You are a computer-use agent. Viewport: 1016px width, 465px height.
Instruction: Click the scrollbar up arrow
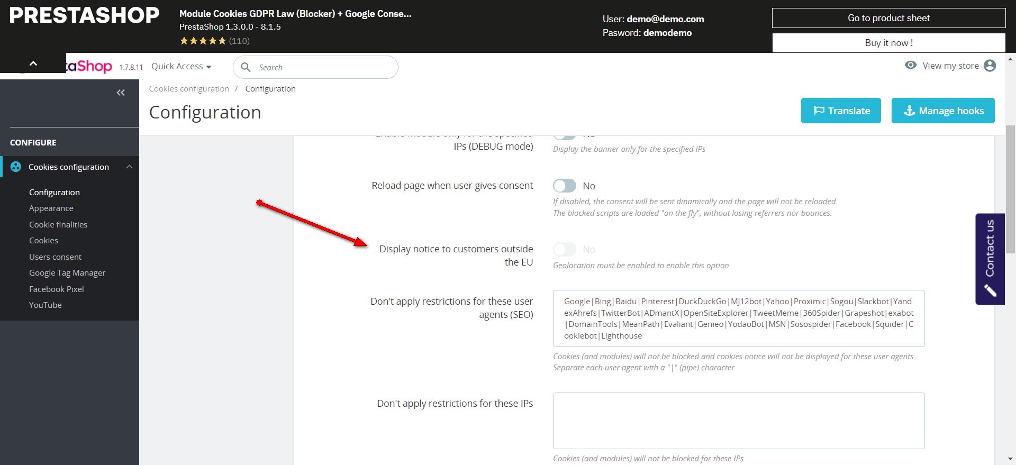(x=1010, y=59)
